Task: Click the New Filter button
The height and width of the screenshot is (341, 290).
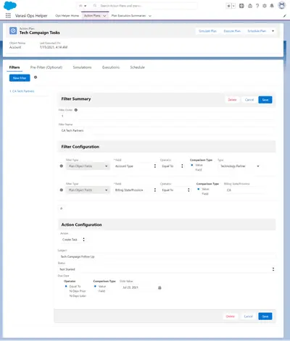Action: pos(20,78)
